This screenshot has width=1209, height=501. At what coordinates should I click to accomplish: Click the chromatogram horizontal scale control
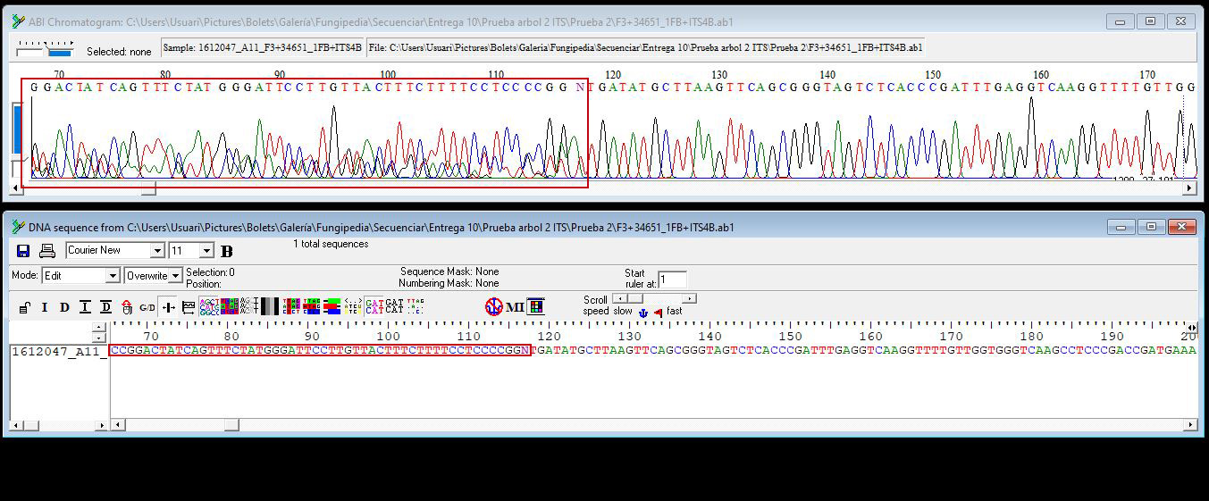[x=46, y=48]
